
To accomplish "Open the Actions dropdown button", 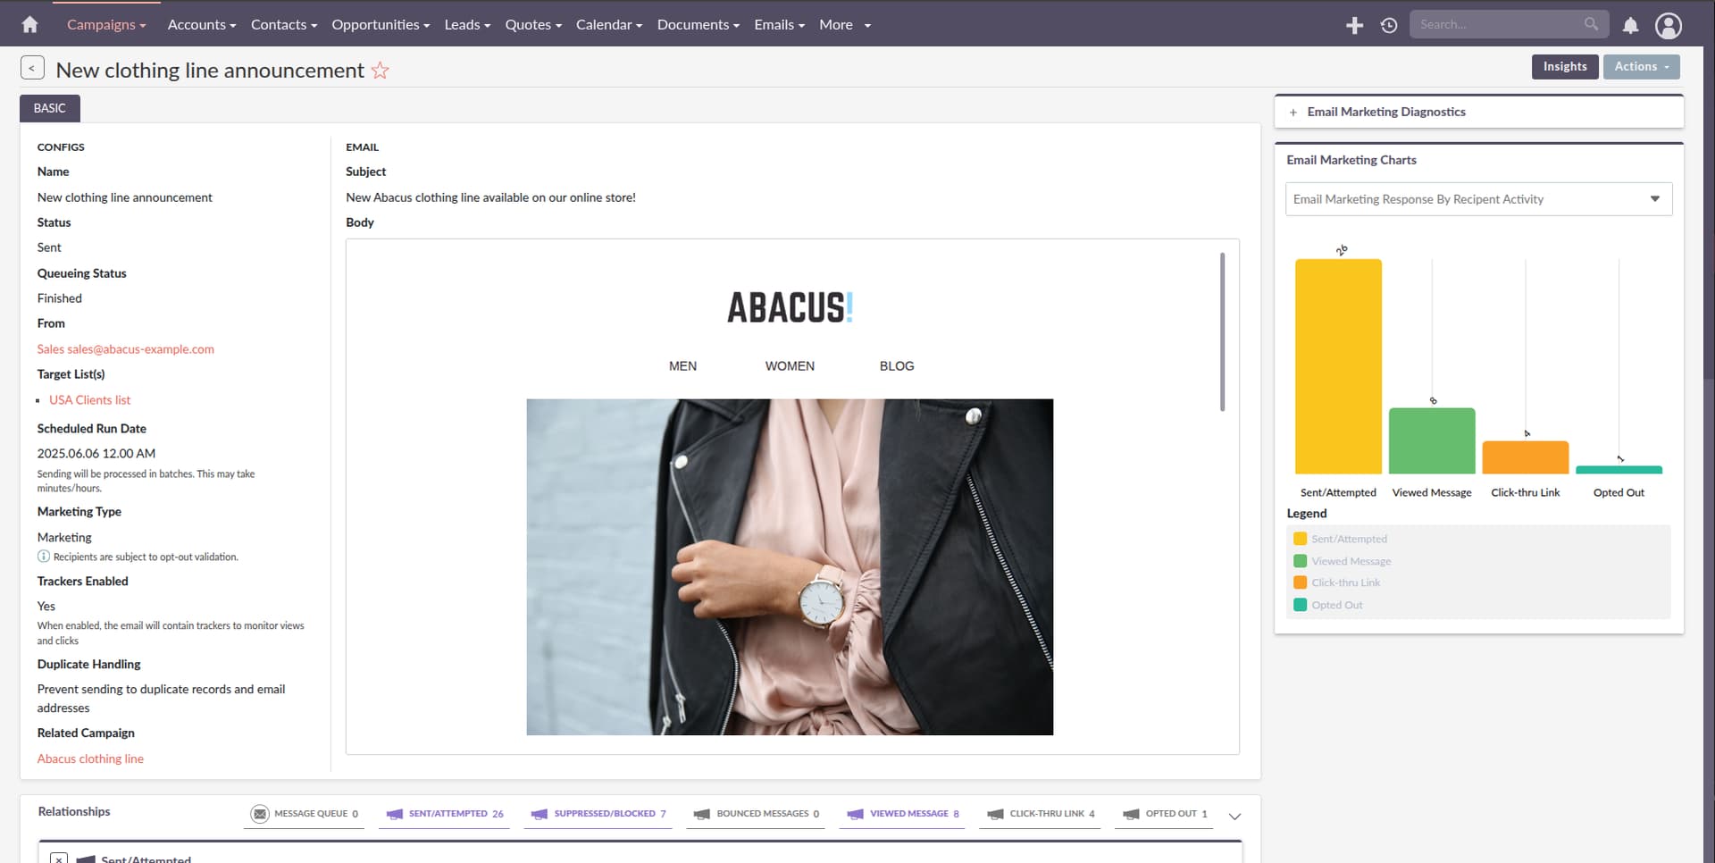I will click(x=1641, y=67).
